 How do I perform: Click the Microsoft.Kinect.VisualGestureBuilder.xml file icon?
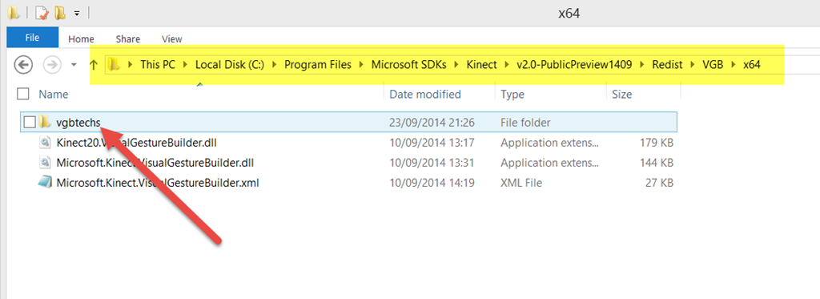point(45,183)
